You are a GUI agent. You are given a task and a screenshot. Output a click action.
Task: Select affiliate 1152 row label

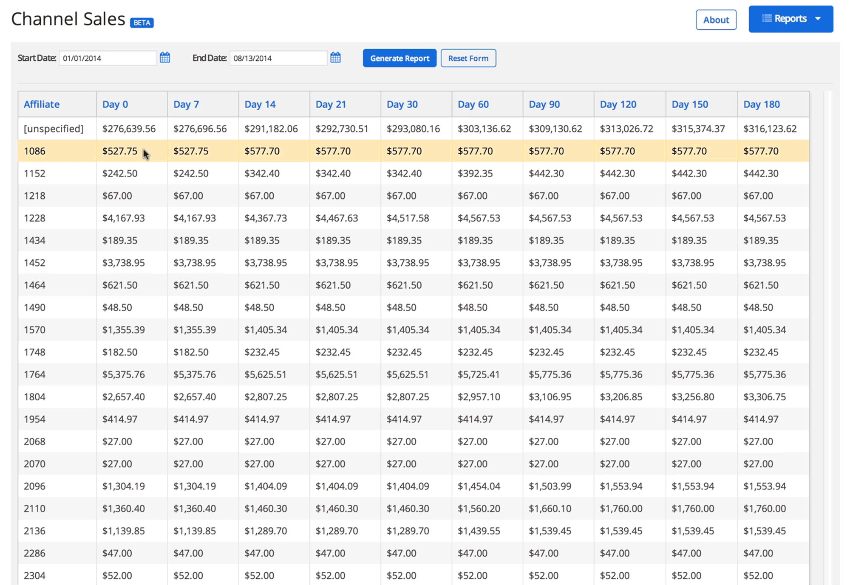point(34,173)
